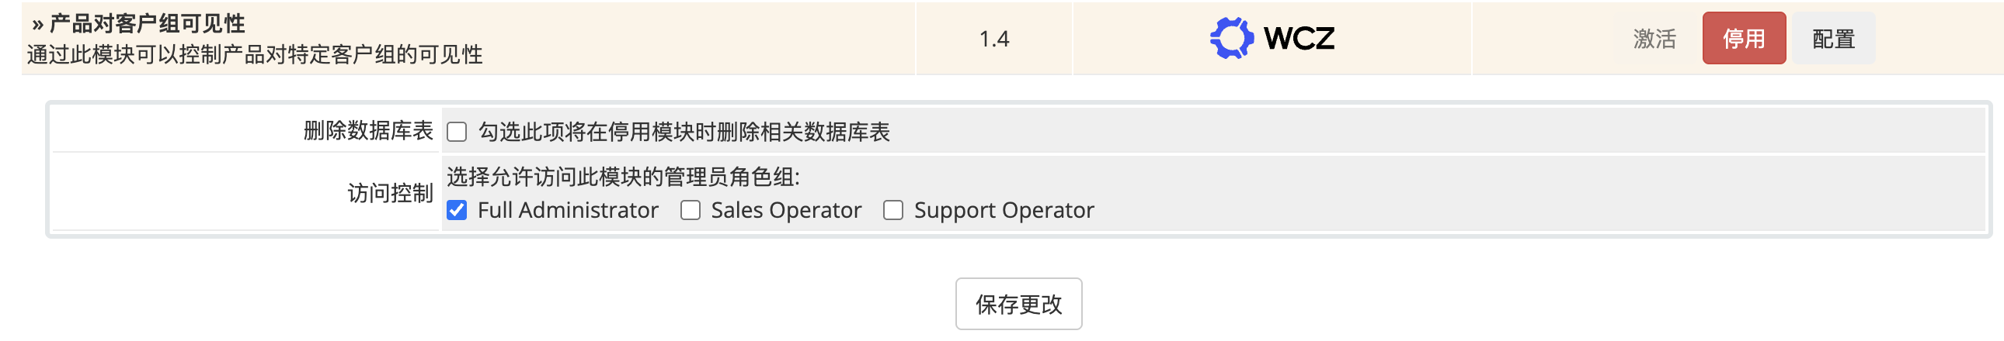Click the module title 产品对客户组可见性
This screenshot has width=2004, height=341.
pos(147,24)
